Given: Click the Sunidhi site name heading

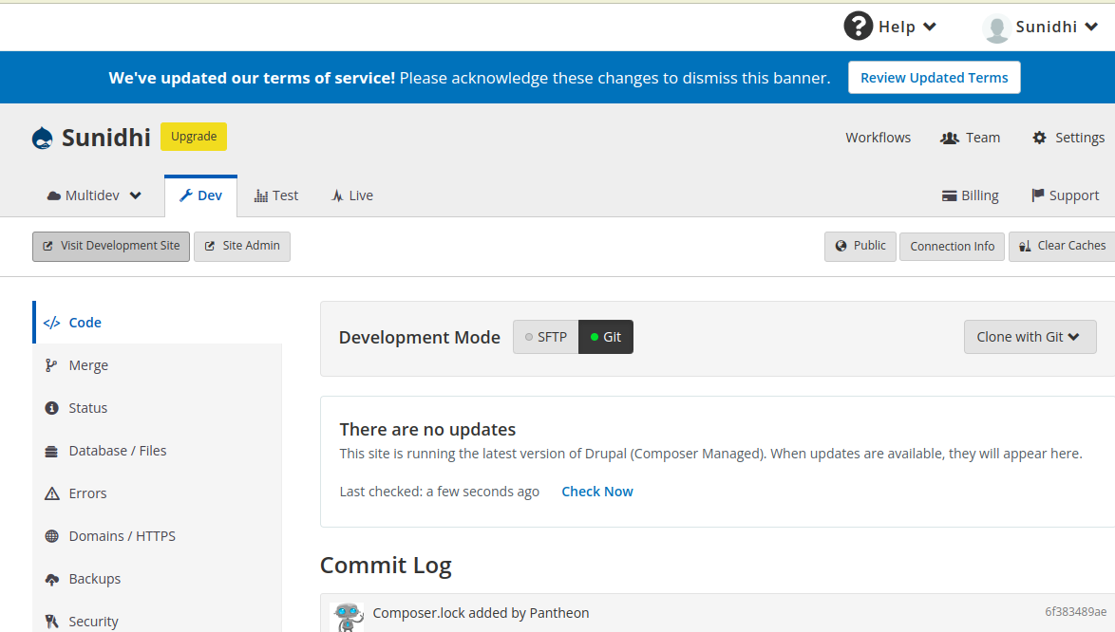Looking at the screenshot, I should 106,138.
